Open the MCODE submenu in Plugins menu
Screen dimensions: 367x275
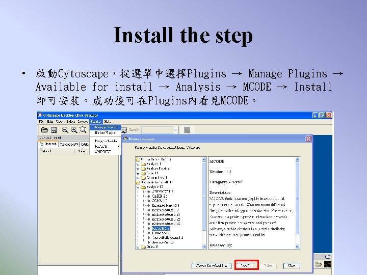[106, 146]
